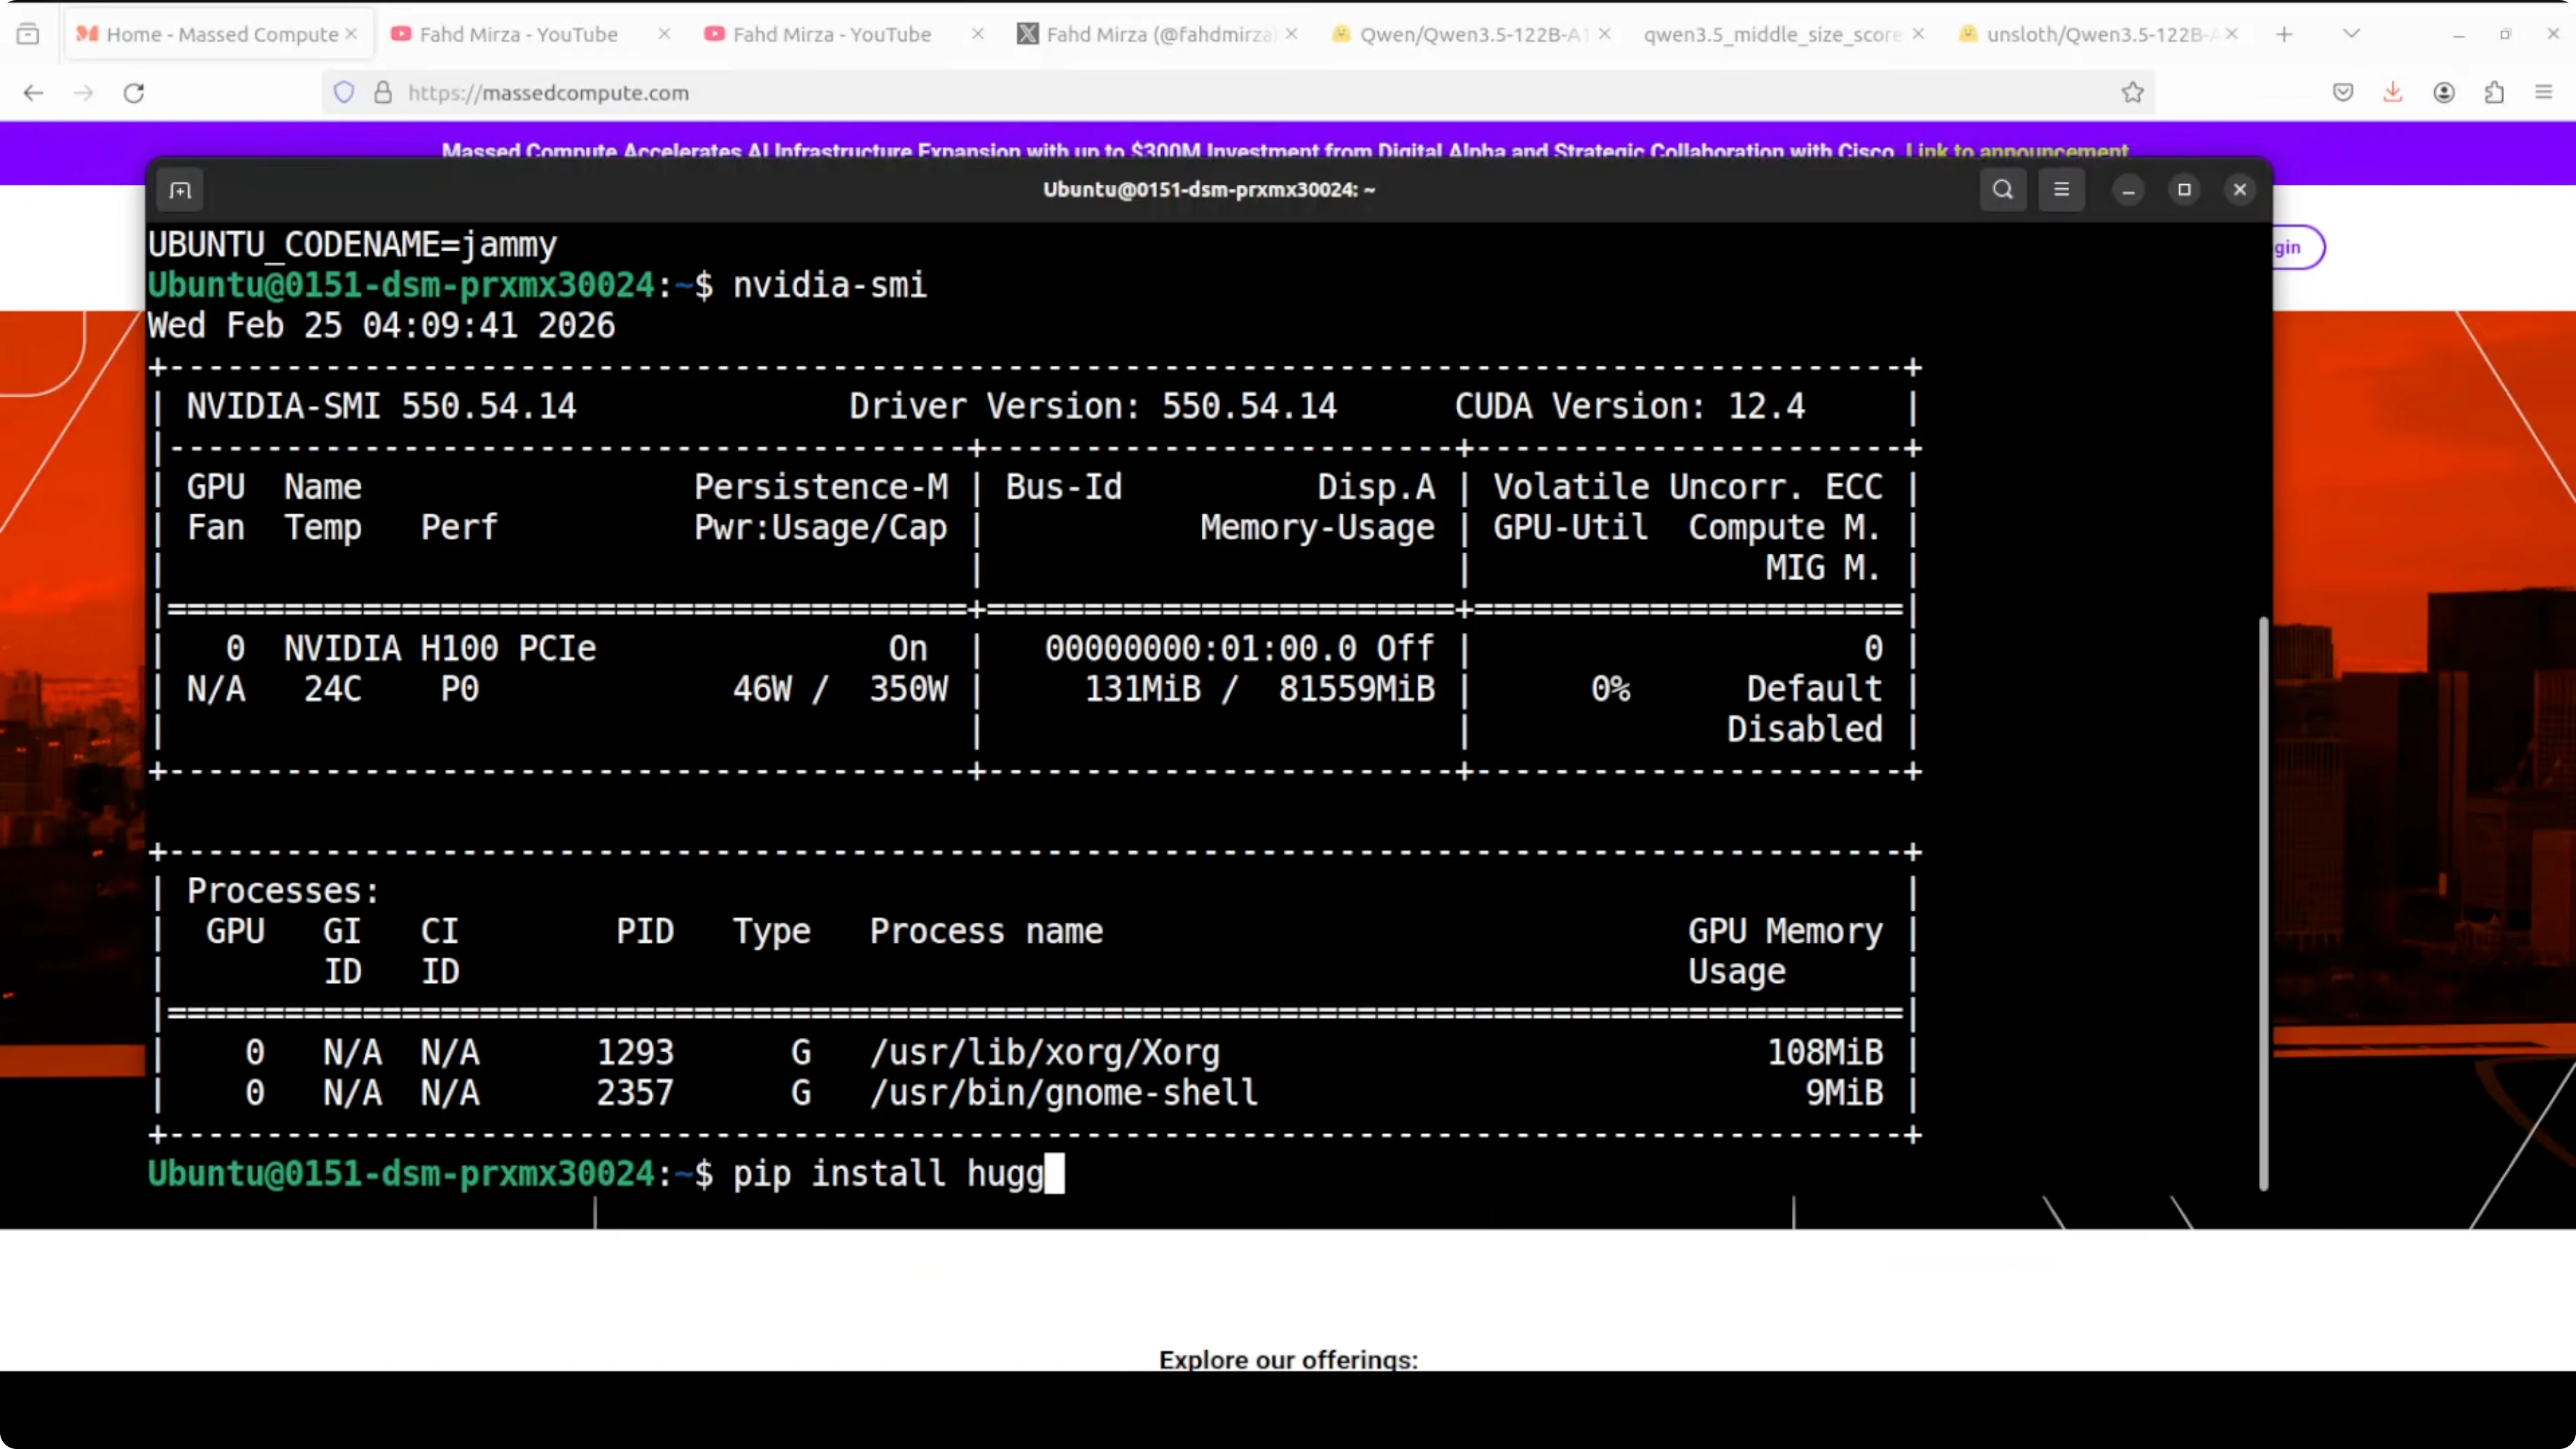Open the terminal hamburger menu
The height and width of the screenshot is (1449, 2576).
click(x=2061, y=190)
